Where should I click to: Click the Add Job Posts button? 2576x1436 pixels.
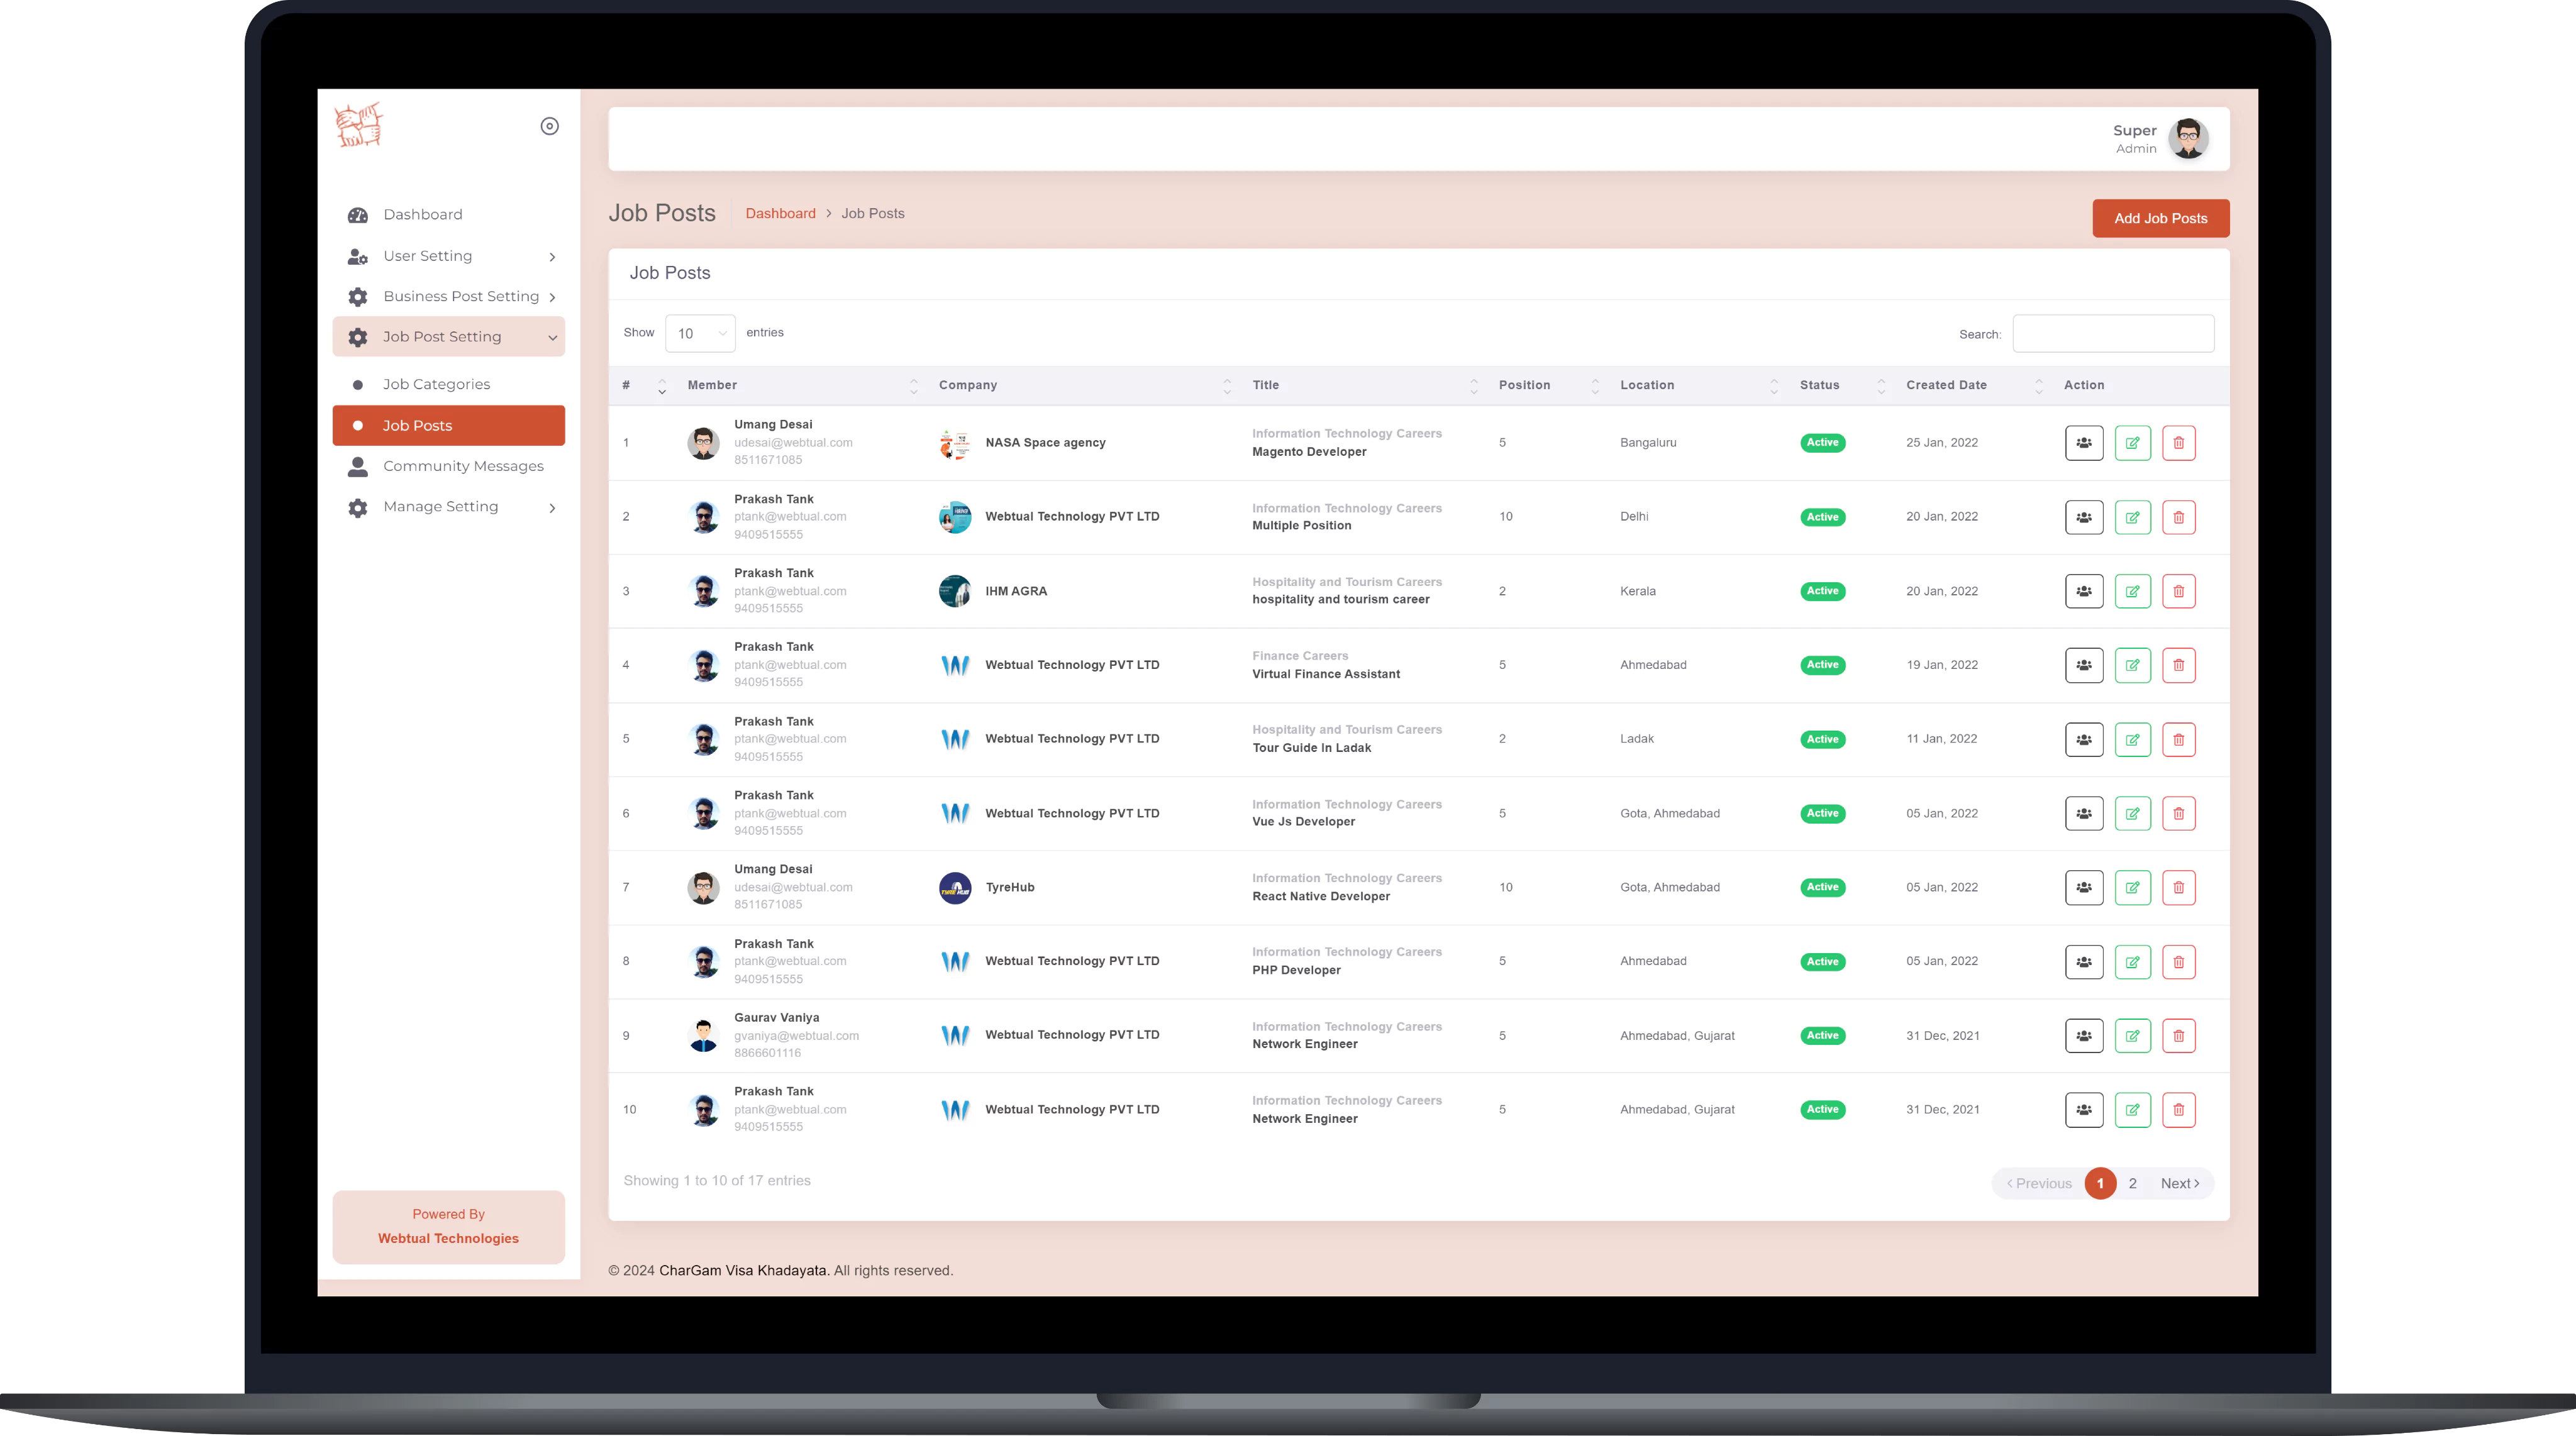pos(2160,218)
